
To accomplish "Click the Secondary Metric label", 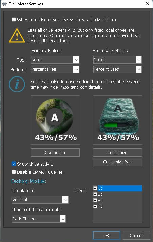I will pos(110,50).
